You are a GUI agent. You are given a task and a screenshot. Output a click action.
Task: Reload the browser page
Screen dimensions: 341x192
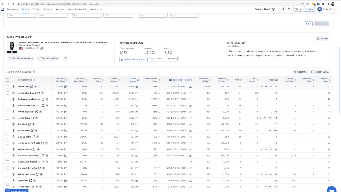coord(13,4)
